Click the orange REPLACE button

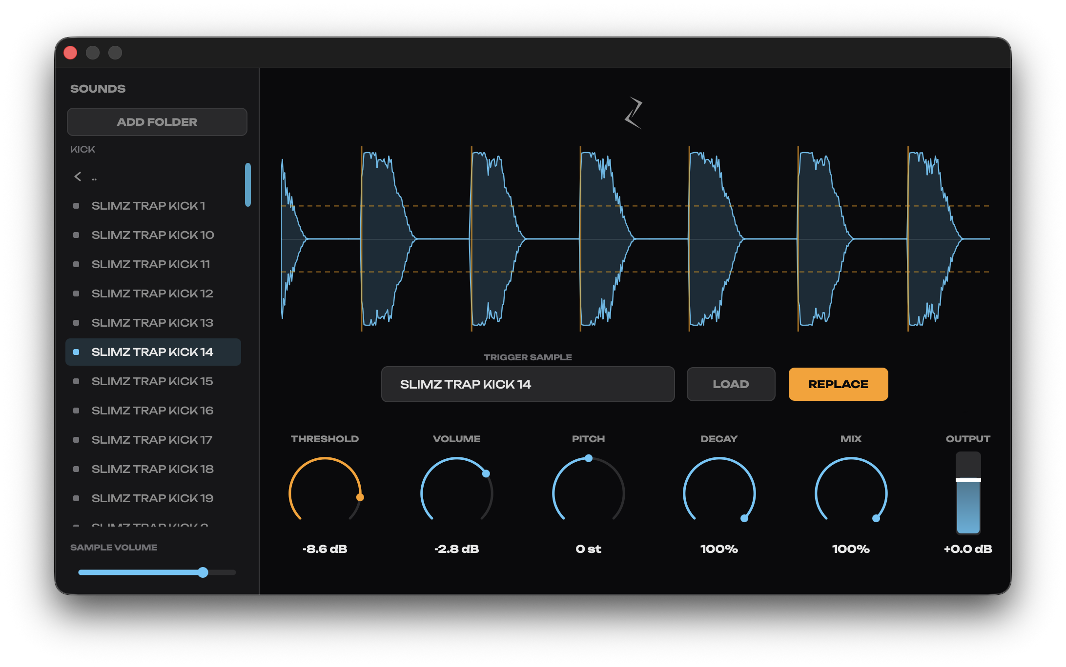click(x=838, y=384)
